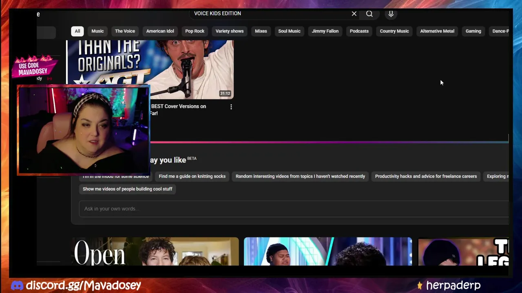Choose Productivity hacks for freelance careers chip
The width and height of the screenshot is (522, 293).
pyautogui.click(x=426, y=177)
